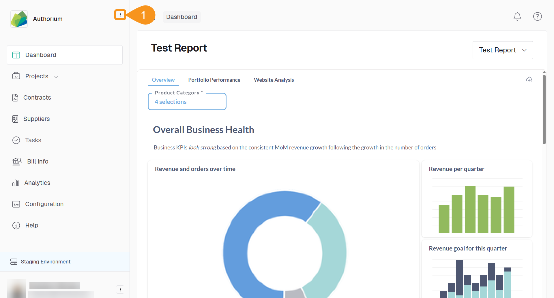Switch to the Portfolio Performance tab

tap(214, 80)
